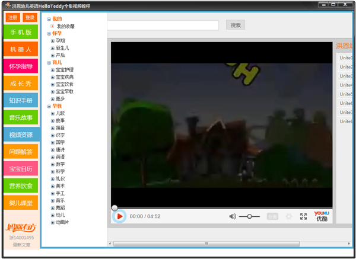Select 儿歌 in the tree
The width and height of the screenshot is (356, 259).
click(x=60, y=113)
